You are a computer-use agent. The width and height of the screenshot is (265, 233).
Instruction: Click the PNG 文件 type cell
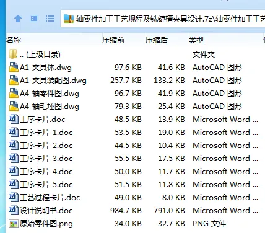tap(209, 224)
